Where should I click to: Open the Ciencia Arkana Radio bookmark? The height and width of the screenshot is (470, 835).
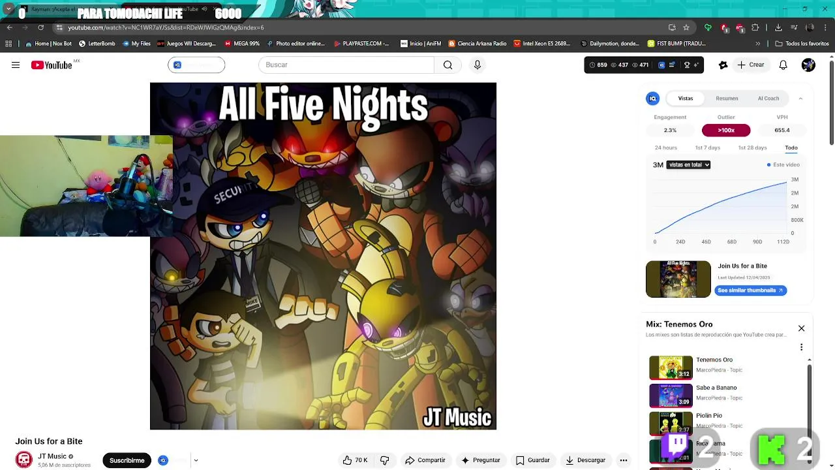(x=477, y=44)
